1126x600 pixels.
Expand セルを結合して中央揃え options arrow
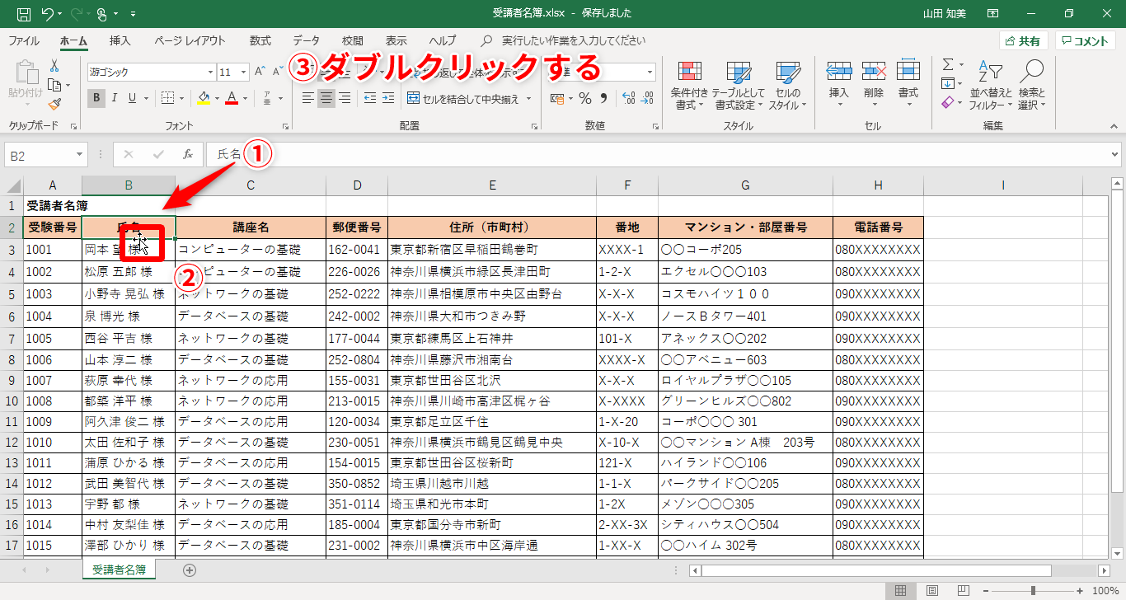coord(529,99)
